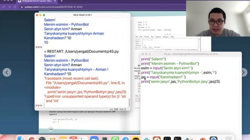This screenshot has width=250, height=140.
Task: Click the Options menu in book screenshot
Action: [158, 37]
